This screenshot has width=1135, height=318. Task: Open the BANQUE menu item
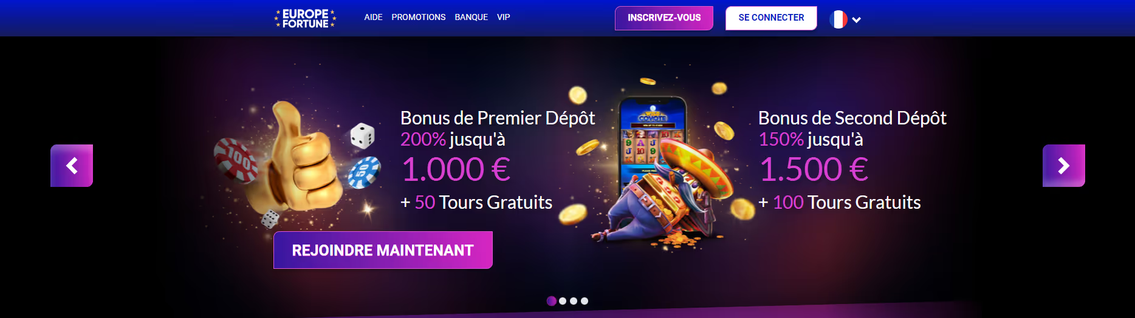click(x=471, y=17)
